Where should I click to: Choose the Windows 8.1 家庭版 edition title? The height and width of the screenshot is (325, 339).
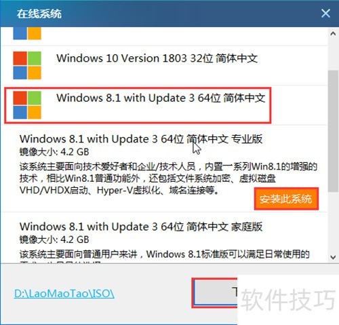[x=141, y=227]
